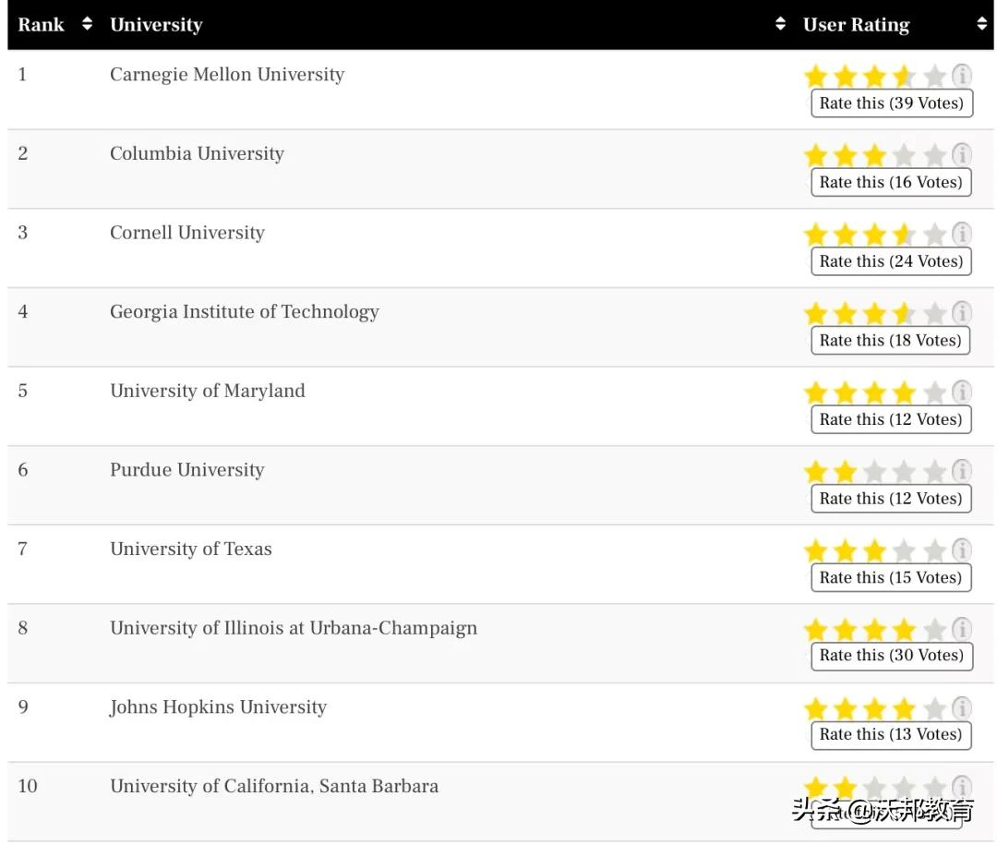The image size is (997, 845).
Task: Give Purdue University a five-star rating
Action: tap(934, 472)
